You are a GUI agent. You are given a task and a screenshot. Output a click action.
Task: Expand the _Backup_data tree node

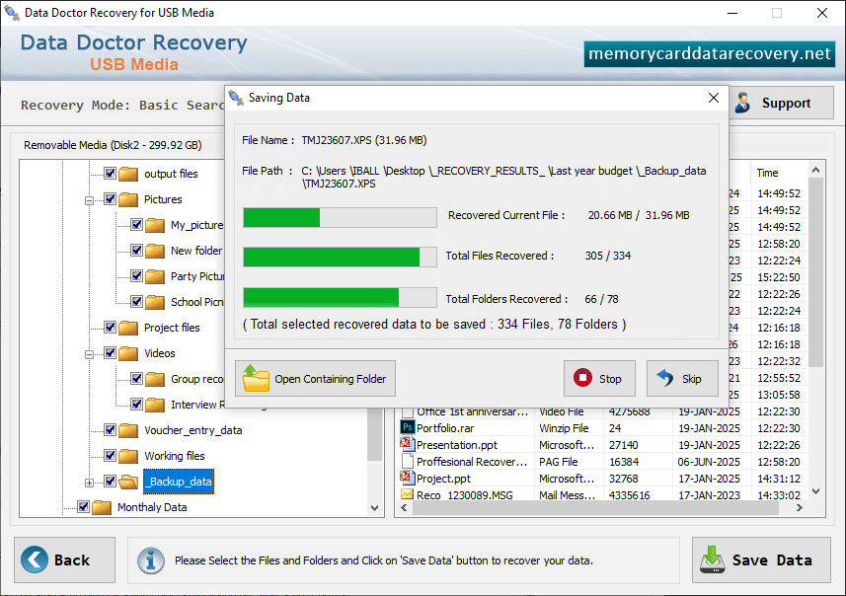click(x=90, y=483)
